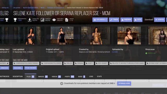This screenshot has height=94, width=167.
Task: Click View More tags button
Action: [x=18, y=68]
